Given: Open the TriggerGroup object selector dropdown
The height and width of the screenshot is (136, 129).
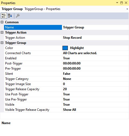Looking at the screenshot, I should [x=127, y=9].
